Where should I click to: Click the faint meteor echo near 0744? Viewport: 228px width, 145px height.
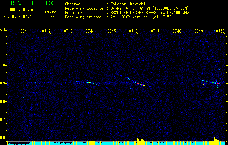tap(92, 83)
